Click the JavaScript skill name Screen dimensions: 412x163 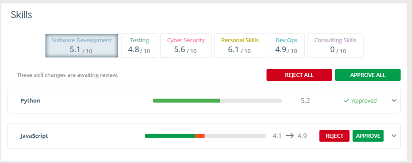[x=34, y=136]
